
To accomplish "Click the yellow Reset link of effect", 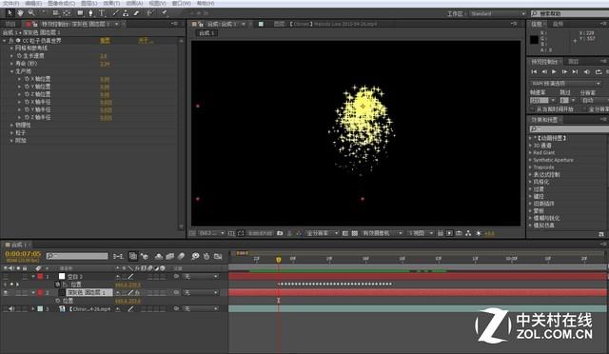I will coord(105,40).
